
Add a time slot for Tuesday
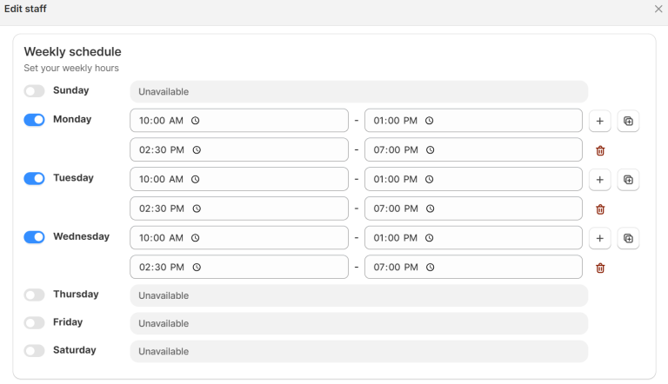click(600, 180)
